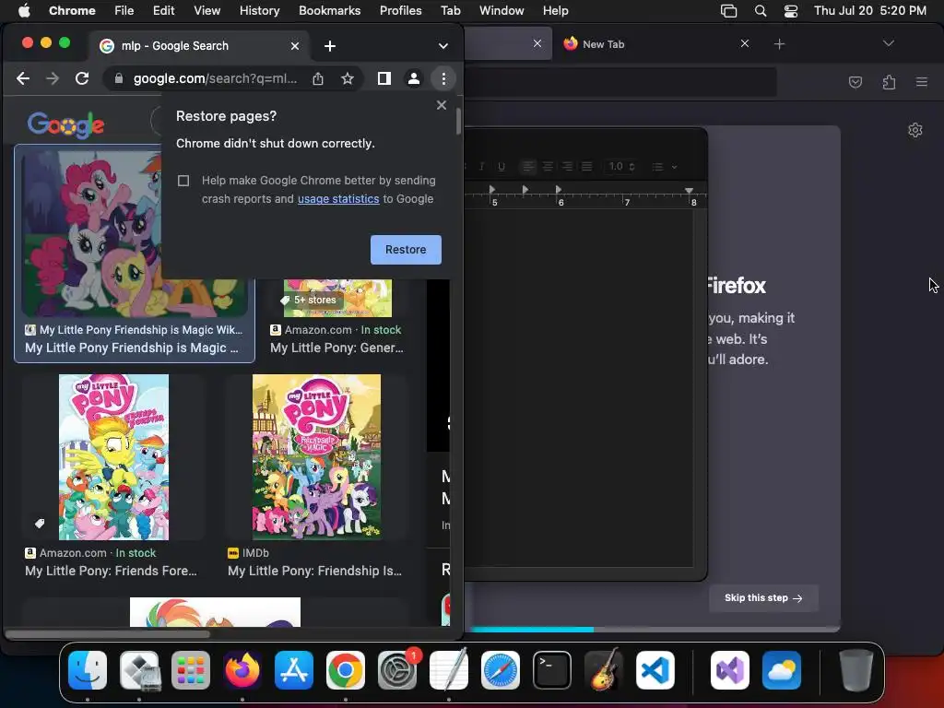Open the IMDb Friendship Is Magic poster
Viewport: 944px width, 708px height.
coord(317,457)
